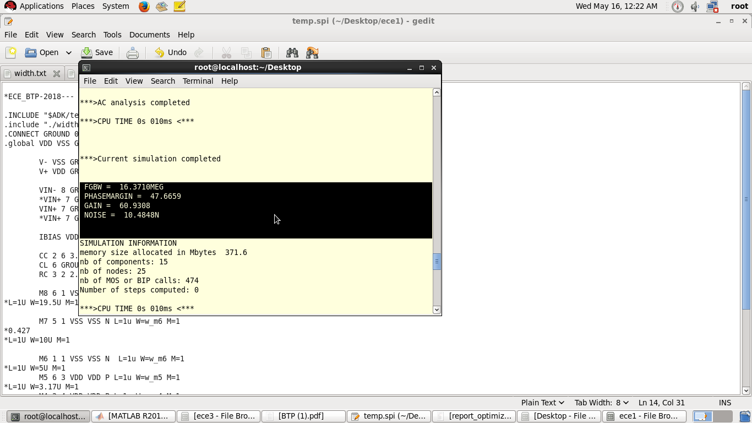Click the FGBW = 16.3710MEG output line
Viewport: 752px width, 423px height.
124,187
